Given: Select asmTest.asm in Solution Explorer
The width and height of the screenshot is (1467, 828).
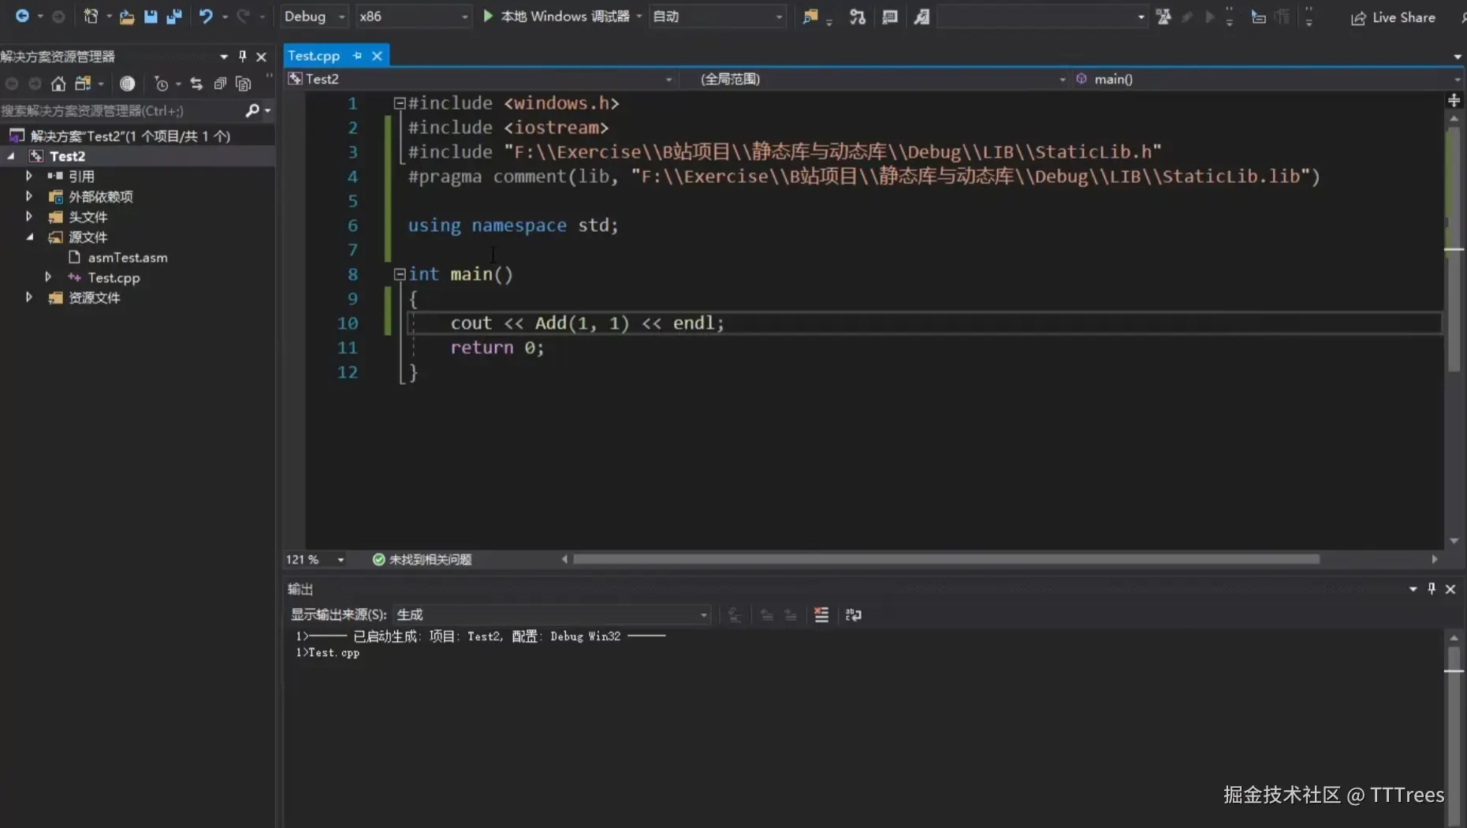Looking at the screenshot, I should (x=128, y=258).
